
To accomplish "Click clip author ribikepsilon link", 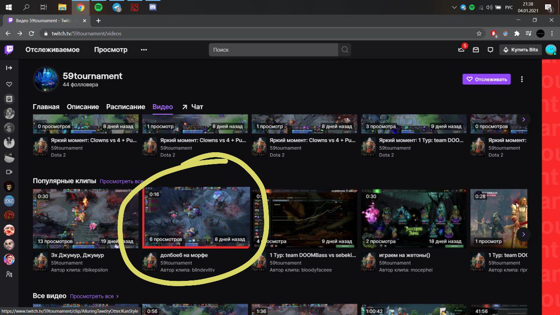I will point(95,270).
